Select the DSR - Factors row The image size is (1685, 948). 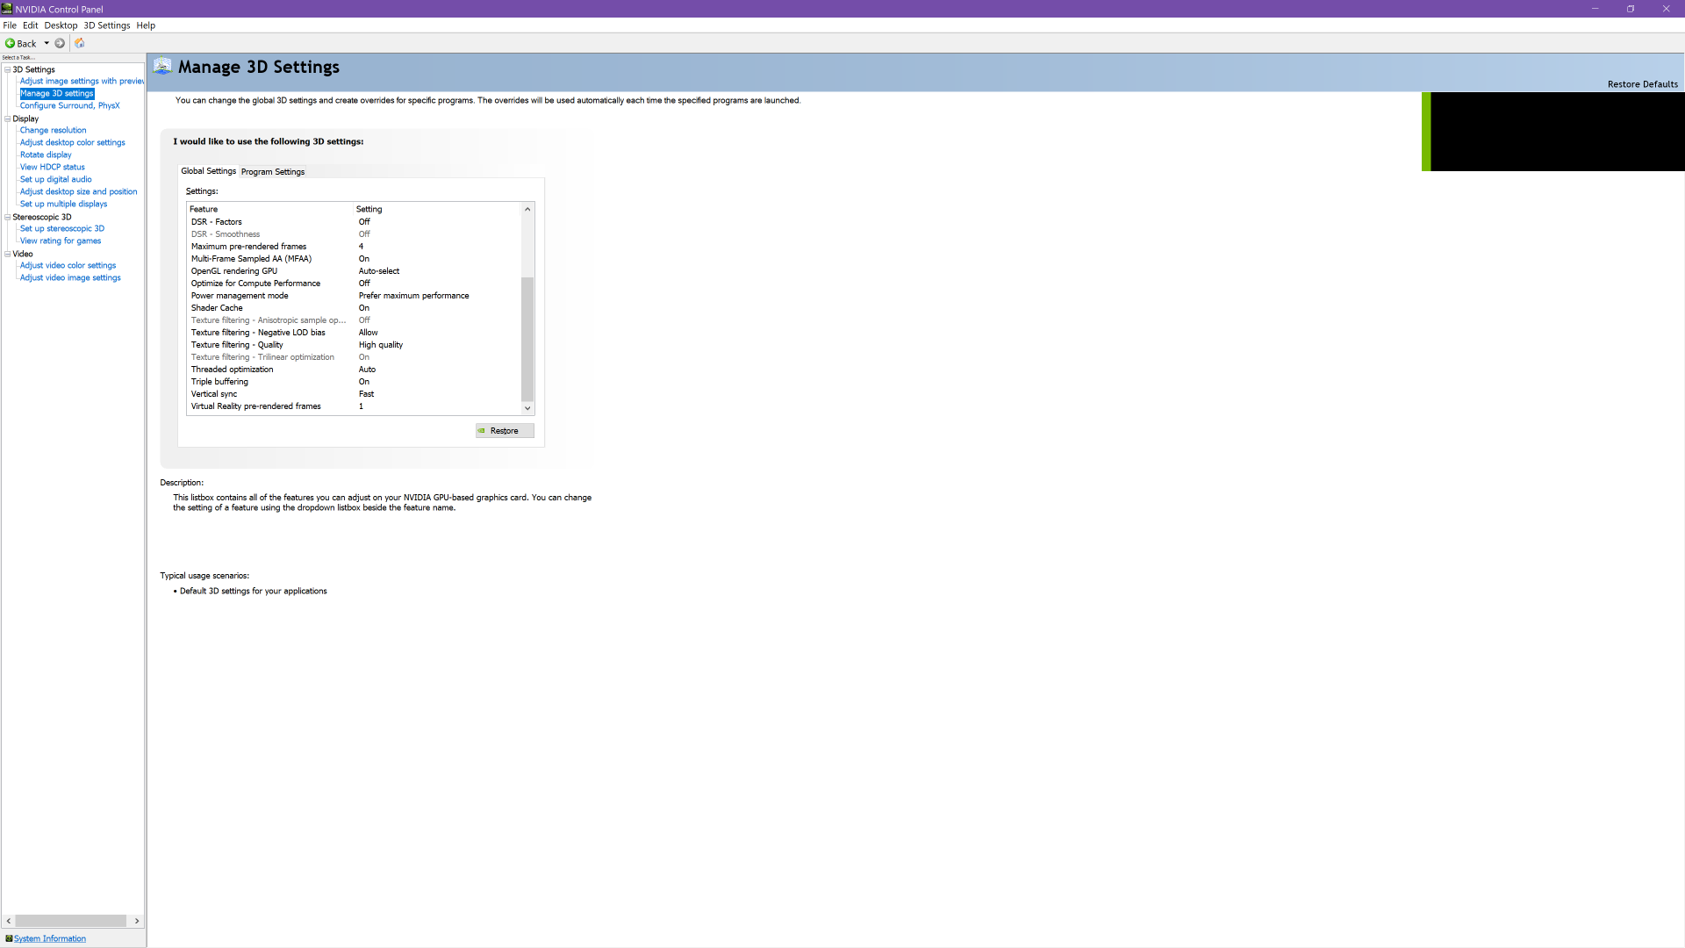355,222
